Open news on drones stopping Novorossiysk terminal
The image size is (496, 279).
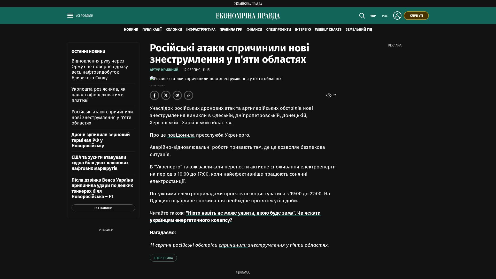(101, 140)
